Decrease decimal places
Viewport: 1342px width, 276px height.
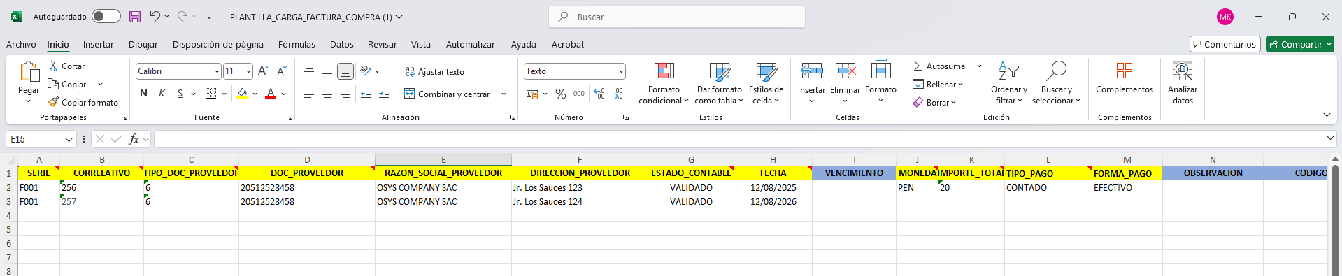(x=618, y=93)
